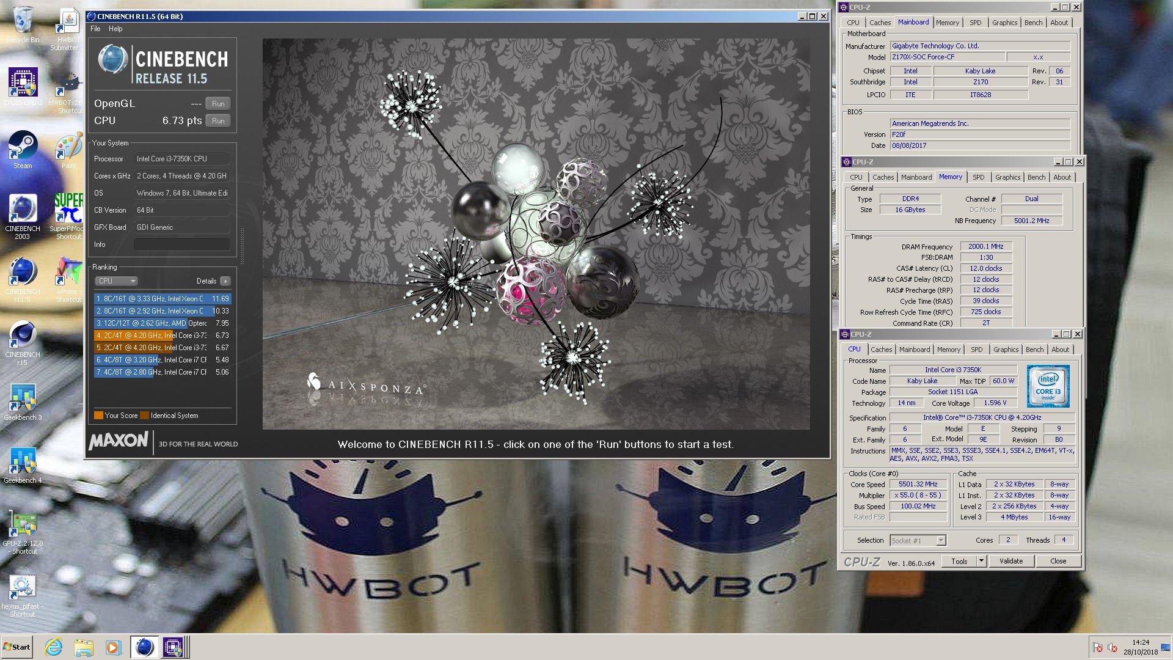The height and width of the screenshot is (660, 1173).
Task: Open the Steam desktop icon
Action: [x=23, y=150]
